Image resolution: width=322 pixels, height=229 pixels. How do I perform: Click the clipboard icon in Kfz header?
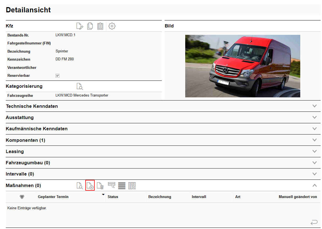pos(100,26)
